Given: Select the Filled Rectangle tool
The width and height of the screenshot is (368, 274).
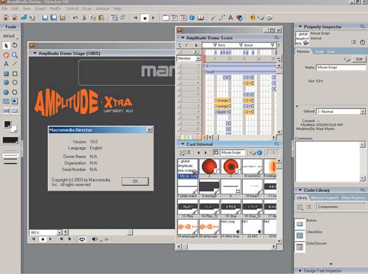Looking at the screenshot, I should 6,74.
